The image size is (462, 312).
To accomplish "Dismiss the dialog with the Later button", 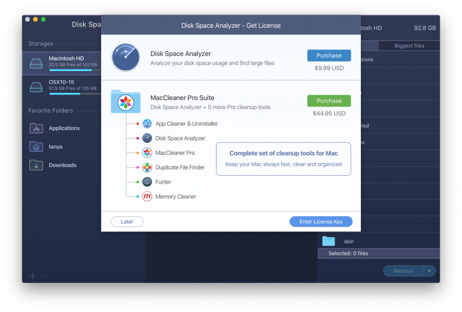I will click(x=127, y=222).
